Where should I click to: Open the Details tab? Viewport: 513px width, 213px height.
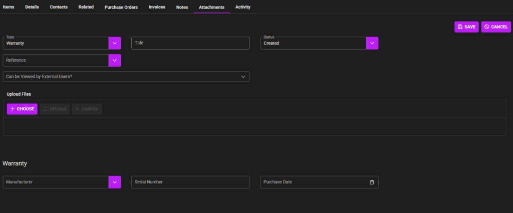point(32,7)
